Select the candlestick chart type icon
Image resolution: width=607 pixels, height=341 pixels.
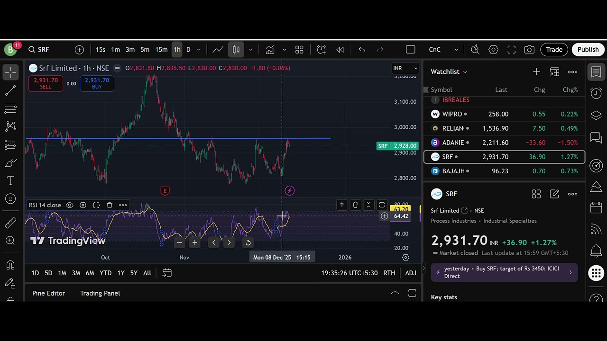(x=236, y=49)
